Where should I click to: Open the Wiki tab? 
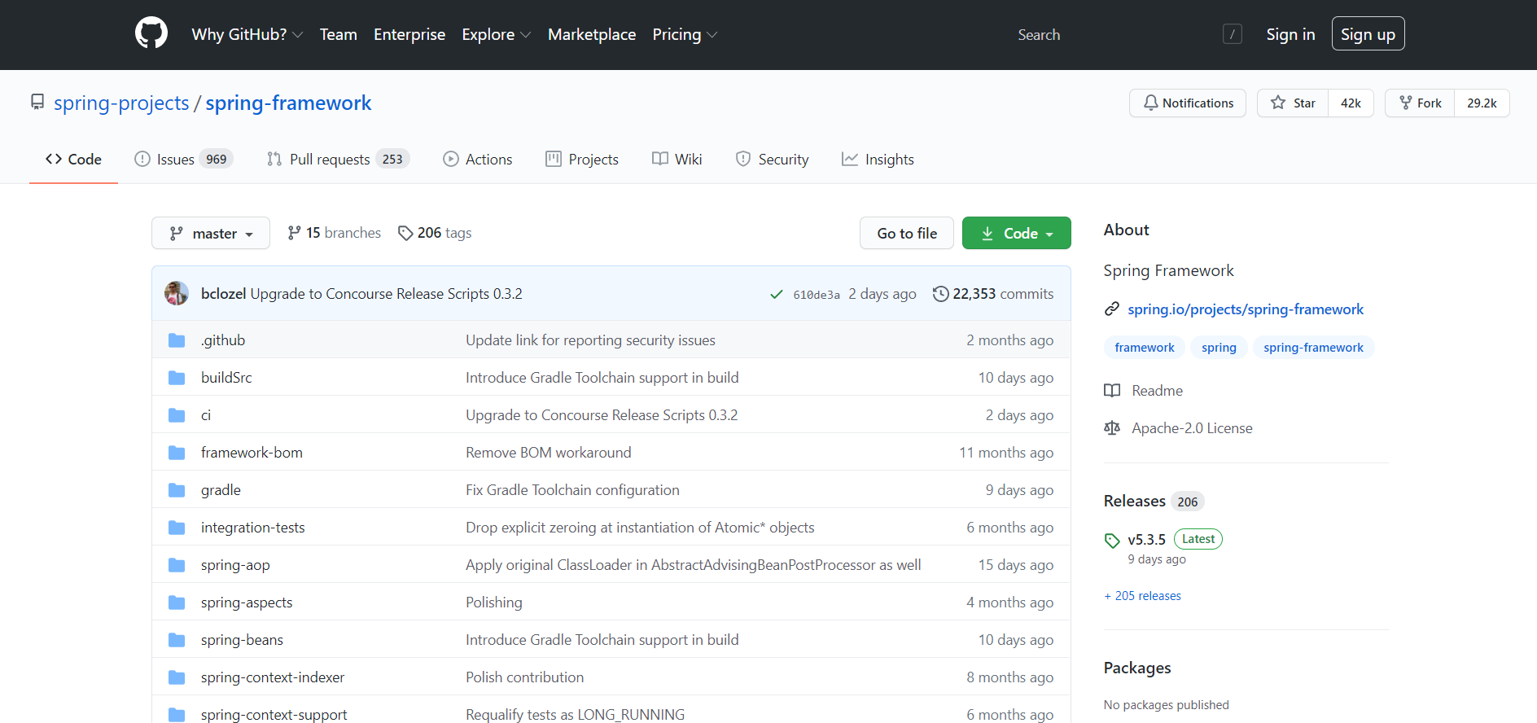[x=677, y=160]
